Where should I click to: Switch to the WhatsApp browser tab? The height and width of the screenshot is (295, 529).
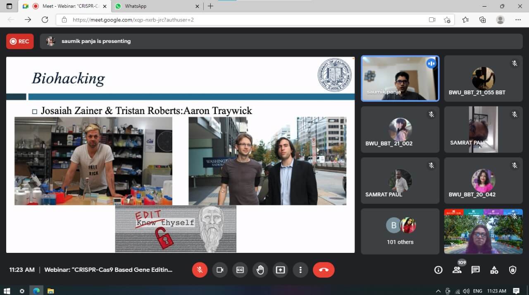136,6
